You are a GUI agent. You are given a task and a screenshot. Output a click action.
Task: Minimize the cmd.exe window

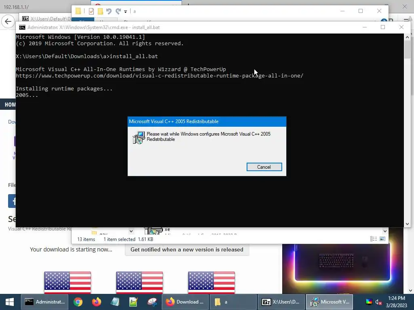coord(365,27)
